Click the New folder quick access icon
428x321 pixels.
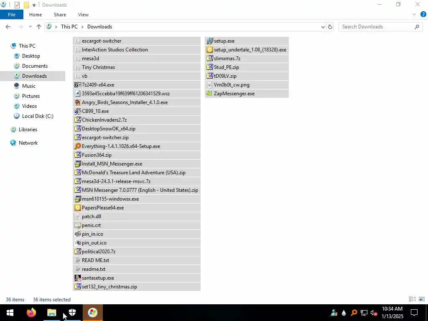coord(26,5)
